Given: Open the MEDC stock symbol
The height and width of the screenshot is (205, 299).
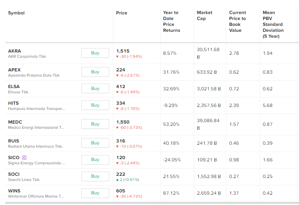Looking at the screenshot, I should pyautogui.click(x=15, y=122).
